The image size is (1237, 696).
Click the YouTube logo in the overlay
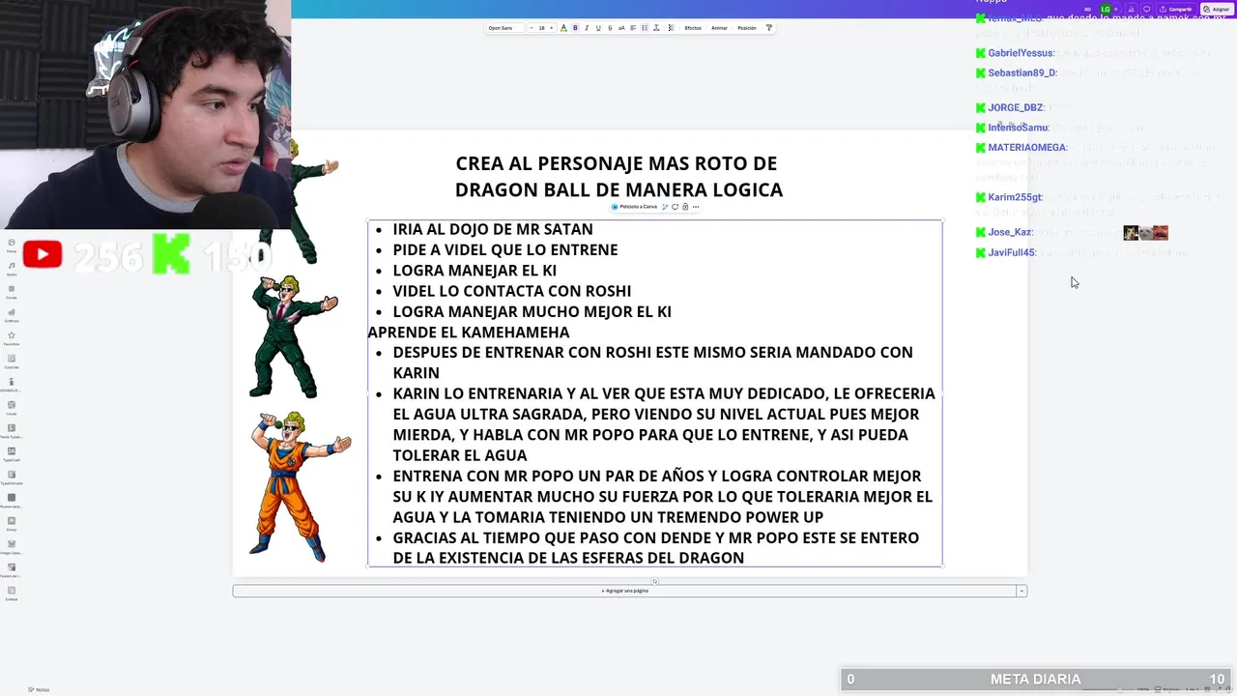pos(43,255)
